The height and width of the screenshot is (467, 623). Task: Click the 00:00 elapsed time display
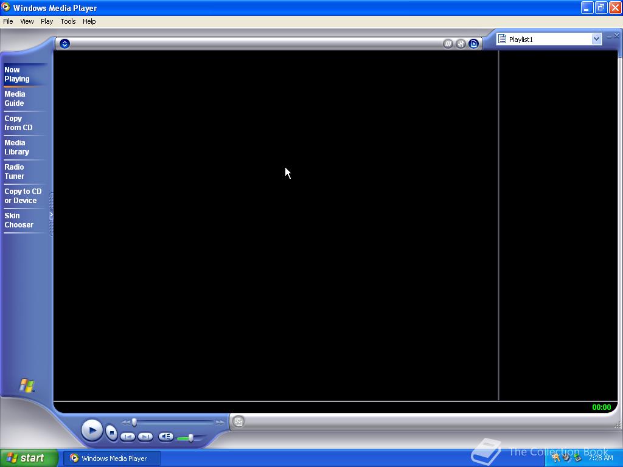602,407
